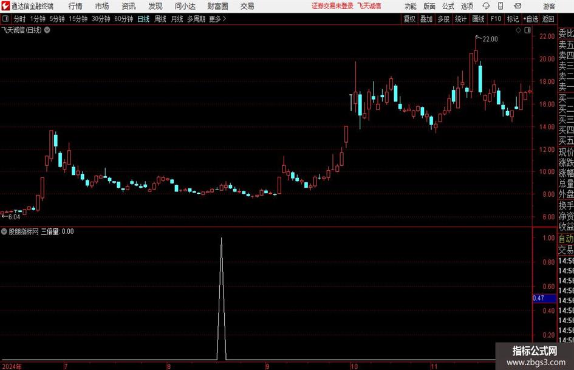Click the red 飞天诚信 stock name in title bar
This screenshot has height=370, width=574.
click(x=369, y=6)
